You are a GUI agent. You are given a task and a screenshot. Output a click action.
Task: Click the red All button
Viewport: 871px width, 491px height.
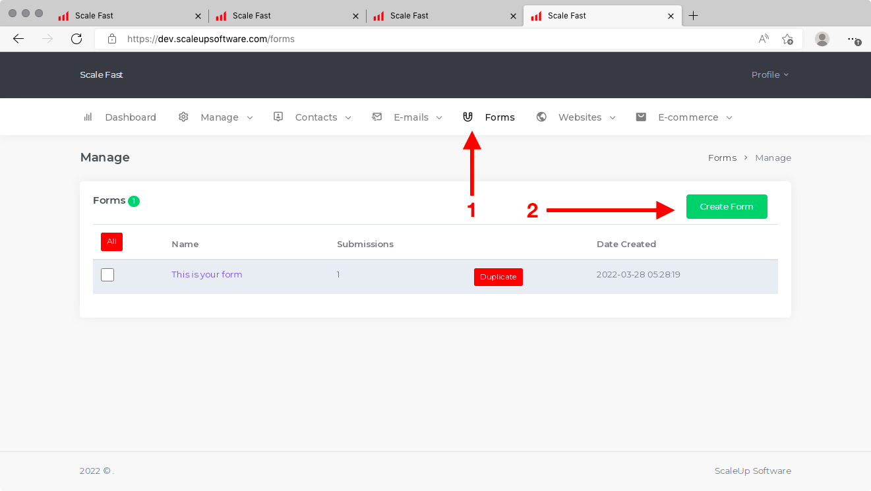point(111,242)
